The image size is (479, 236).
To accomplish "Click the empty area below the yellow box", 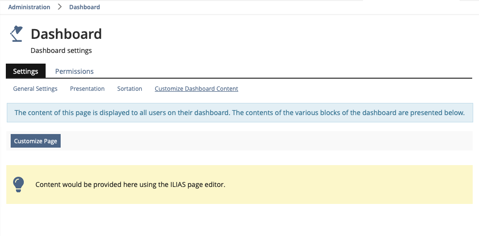I will coord(239,219).
